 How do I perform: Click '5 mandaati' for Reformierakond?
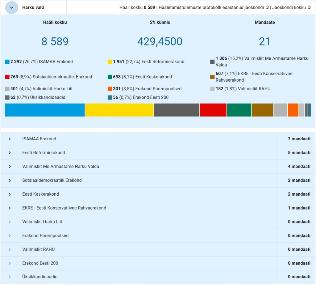[x=299, y=153]
